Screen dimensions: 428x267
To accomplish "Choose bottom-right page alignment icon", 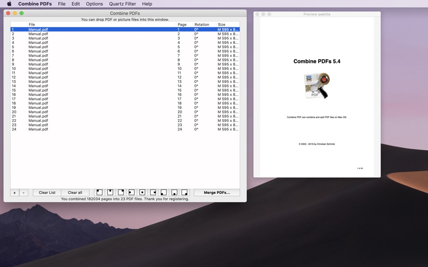I will pos(185,192).
